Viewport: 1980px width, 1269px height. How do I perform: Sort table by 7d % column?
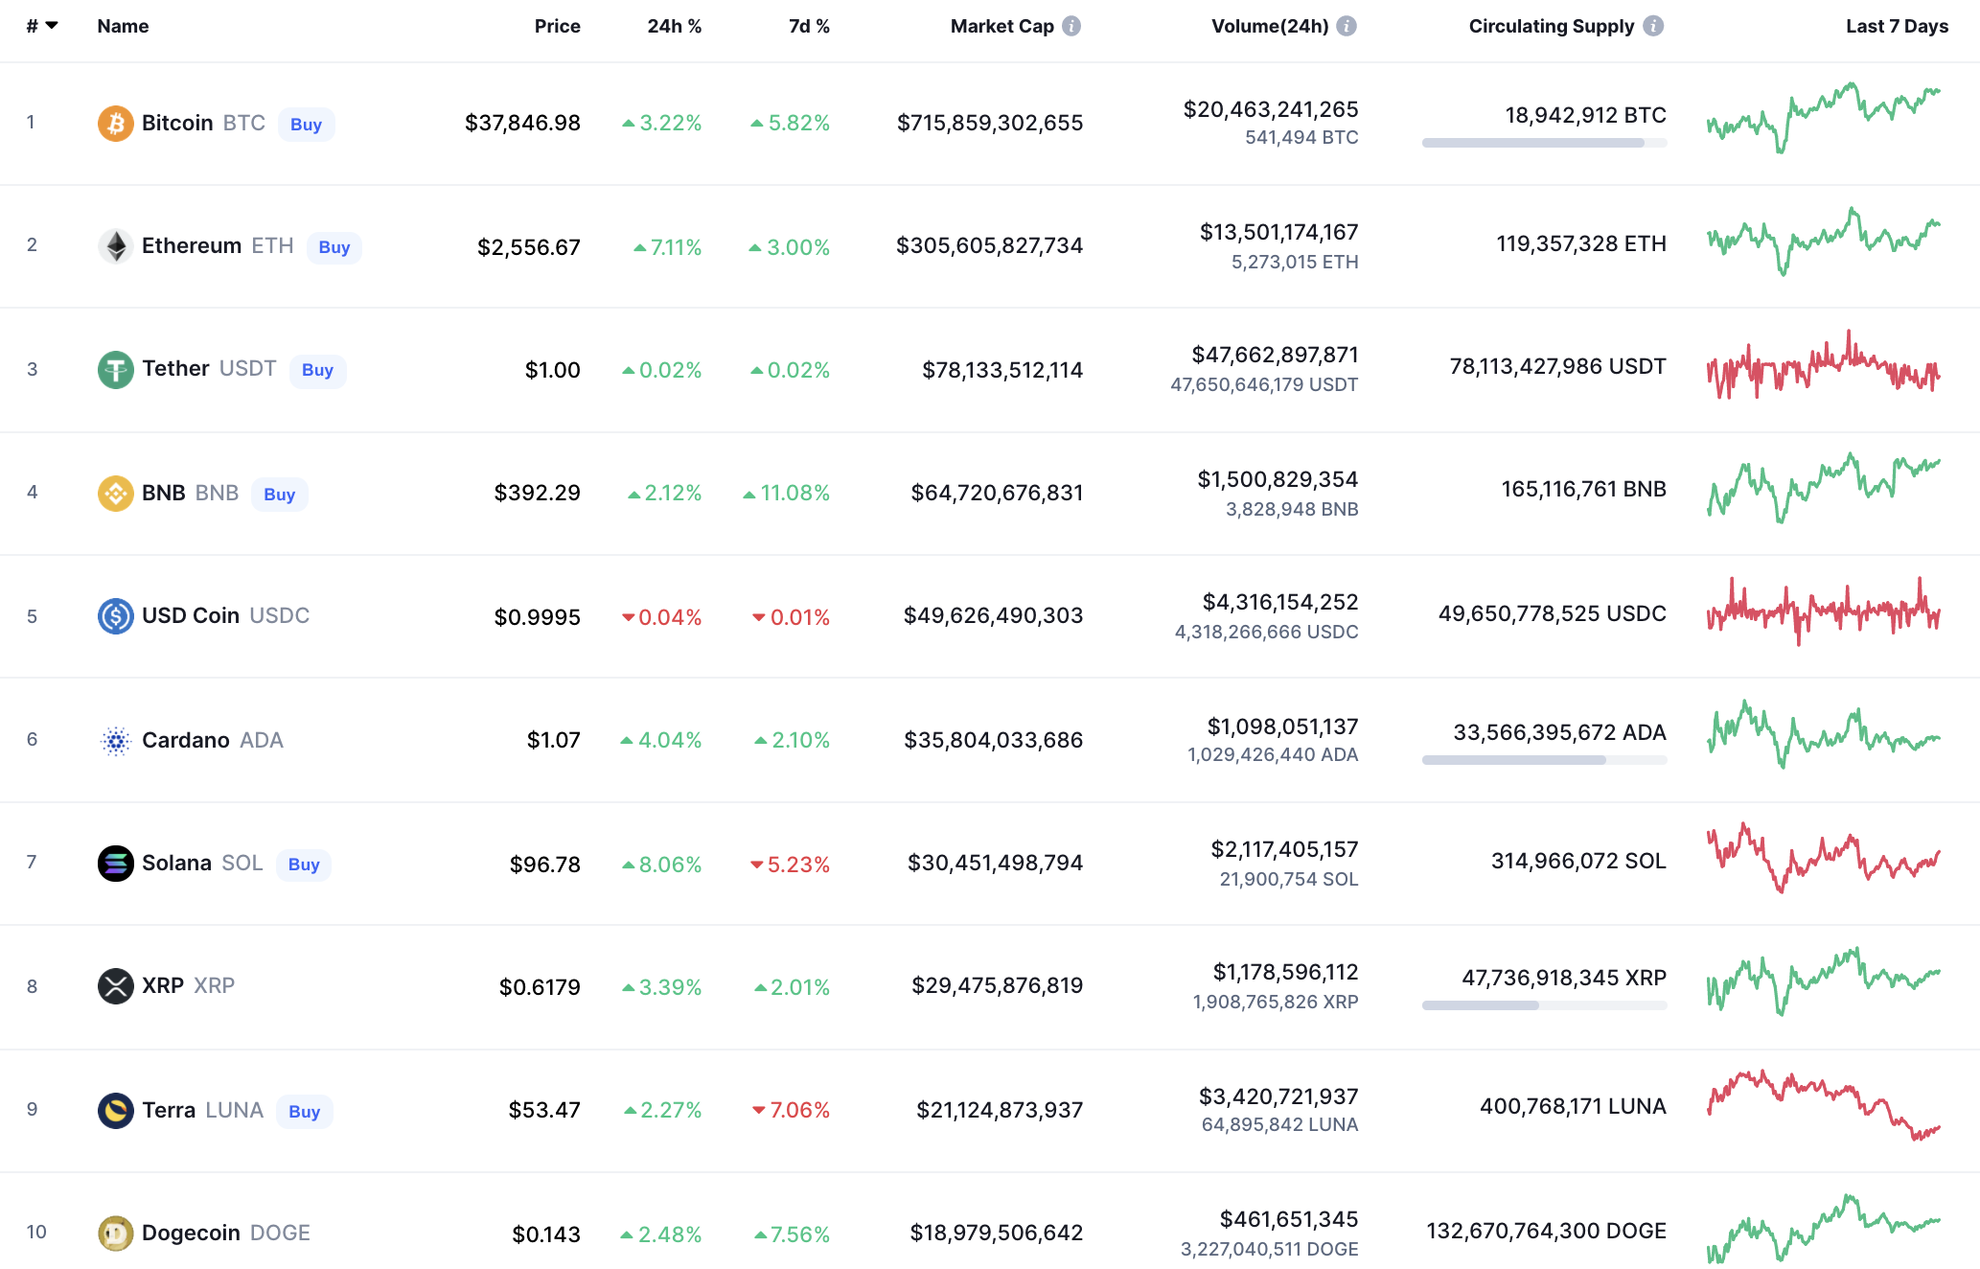pos(809,26)
